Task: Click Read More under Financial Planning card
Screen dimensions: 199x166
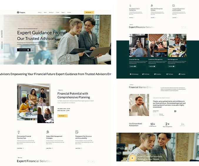Action: pyautogui.click(x=133, y=66)
